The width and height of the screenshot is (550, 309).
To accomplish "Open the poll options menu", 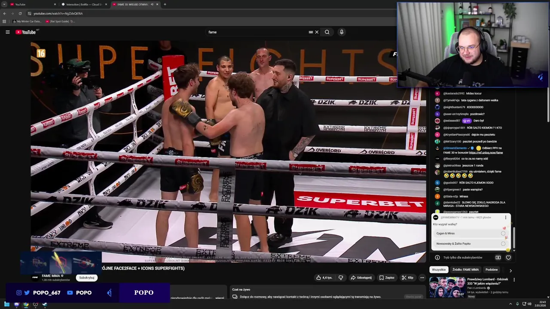I will point(506,218).
